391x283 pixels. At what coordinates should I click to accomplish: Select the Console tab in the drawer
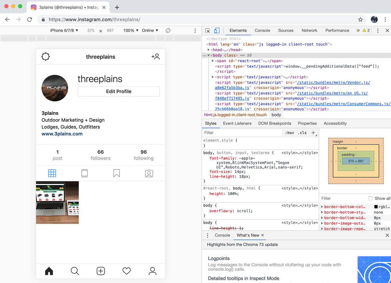pos(223,235)
